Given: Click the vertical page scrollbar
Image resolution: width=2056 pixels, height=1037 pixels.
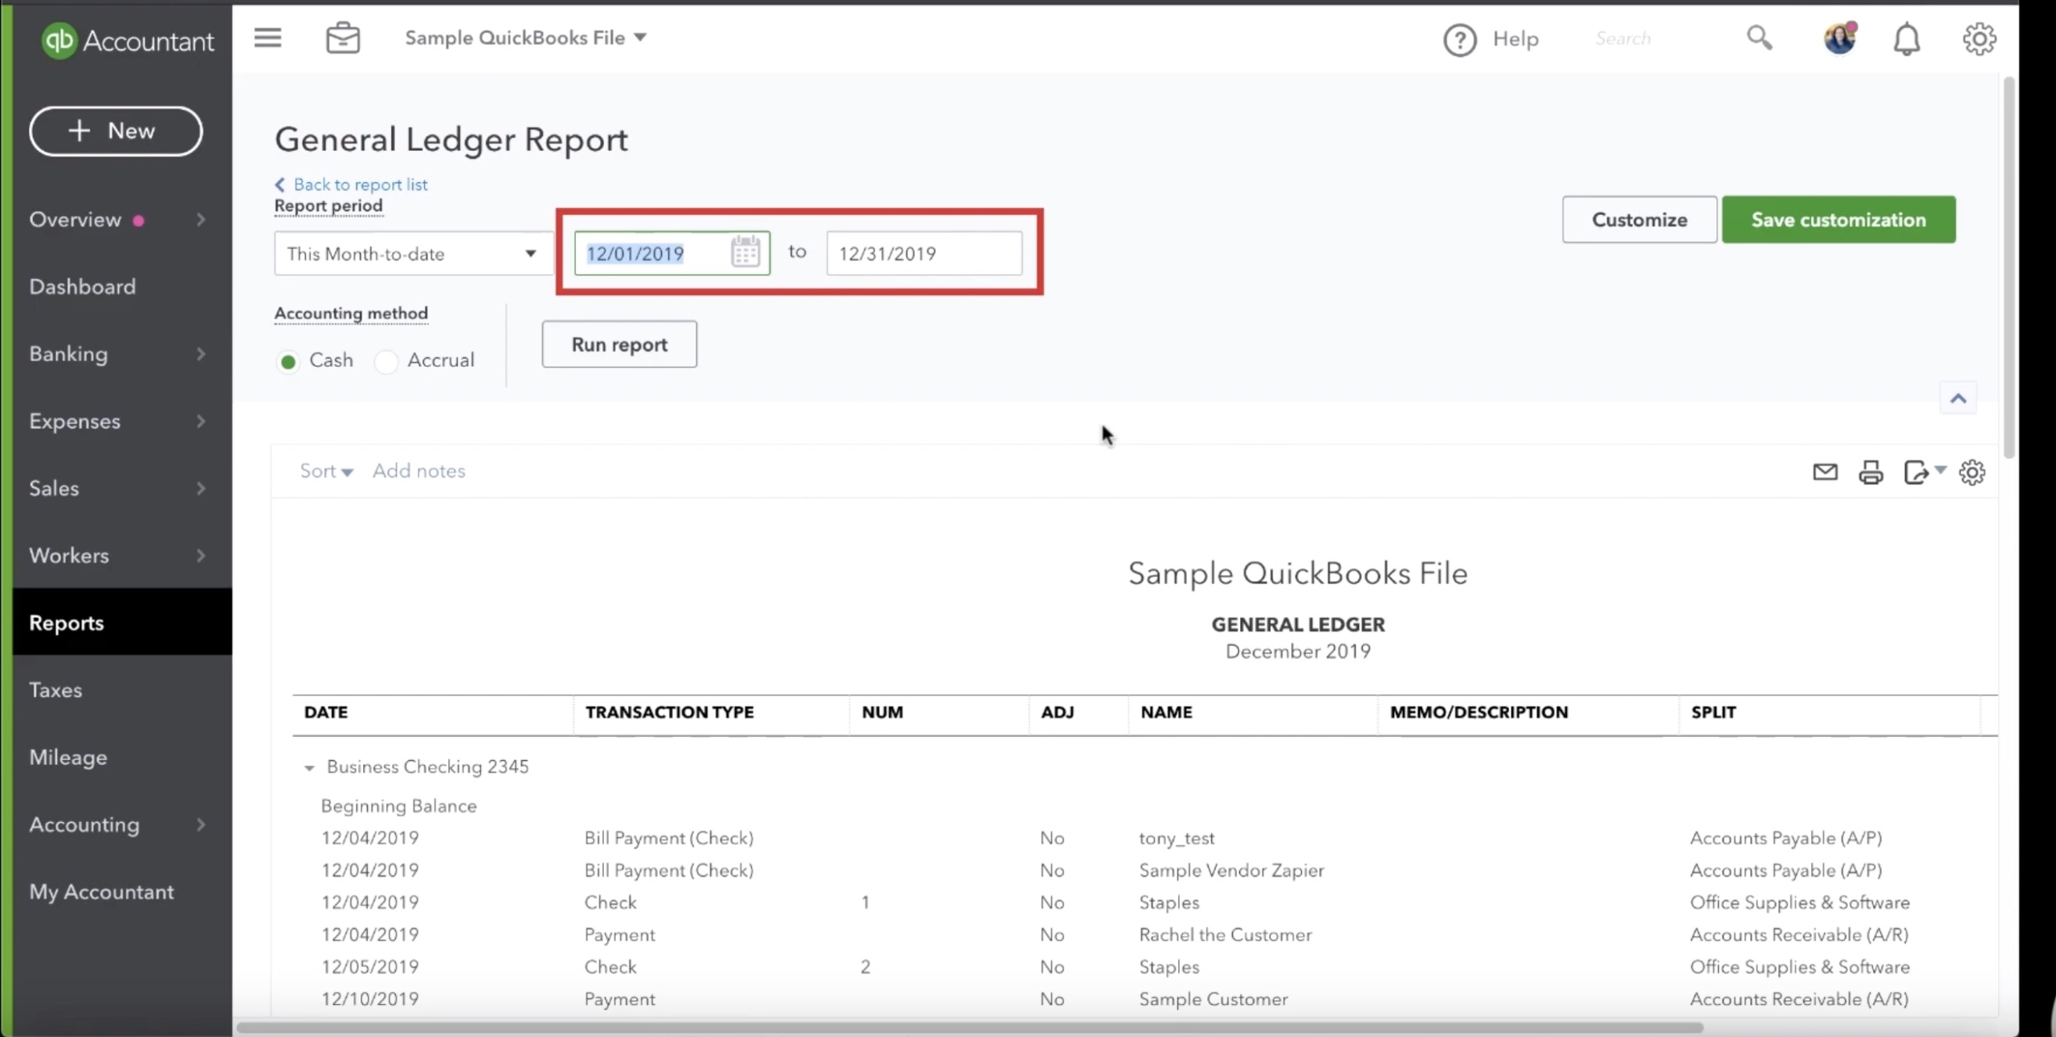Looking at the screenshot, I should [x=2009, y=269].
